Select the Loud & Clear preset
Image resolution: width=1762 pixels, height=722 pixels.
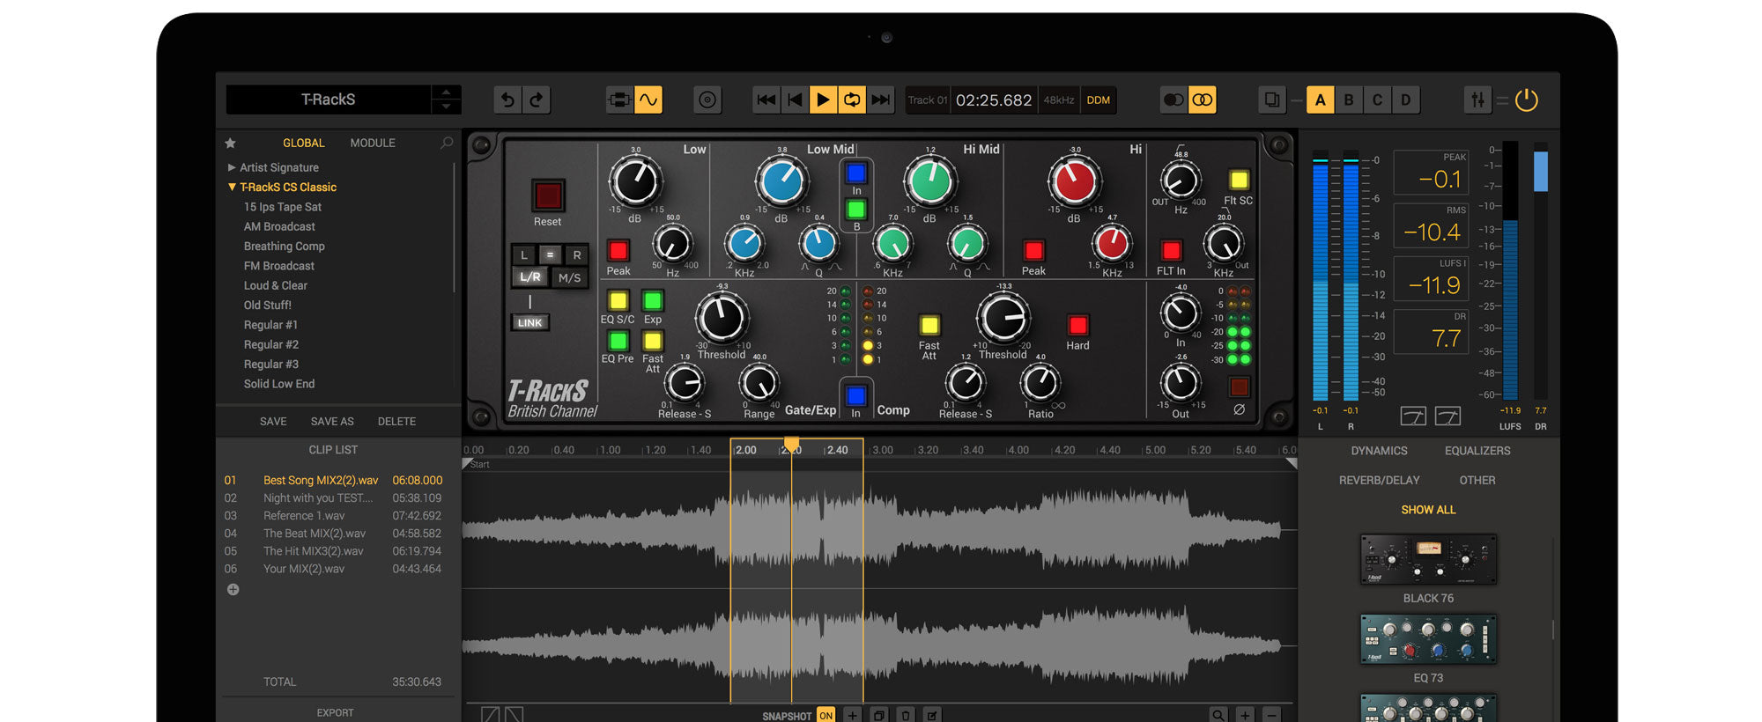(x=275, y=285)
